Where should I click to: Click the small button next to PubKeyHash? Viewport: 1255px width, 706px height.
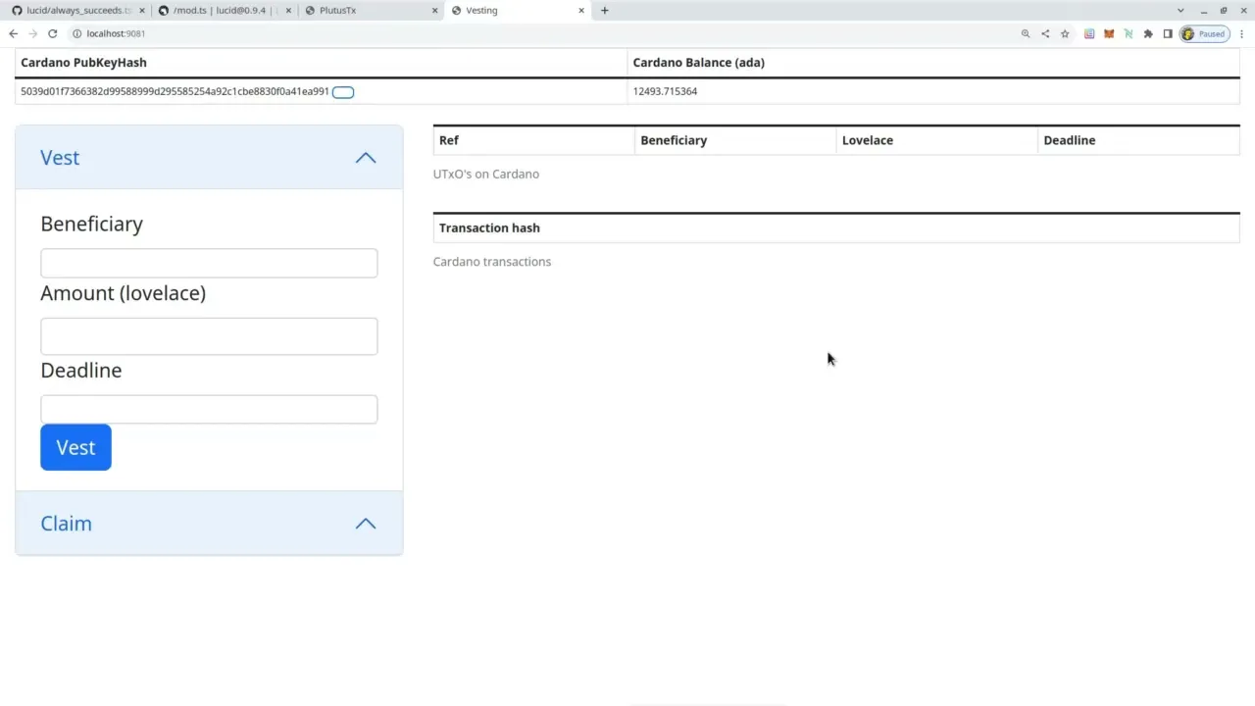click(x=343, y=92)
